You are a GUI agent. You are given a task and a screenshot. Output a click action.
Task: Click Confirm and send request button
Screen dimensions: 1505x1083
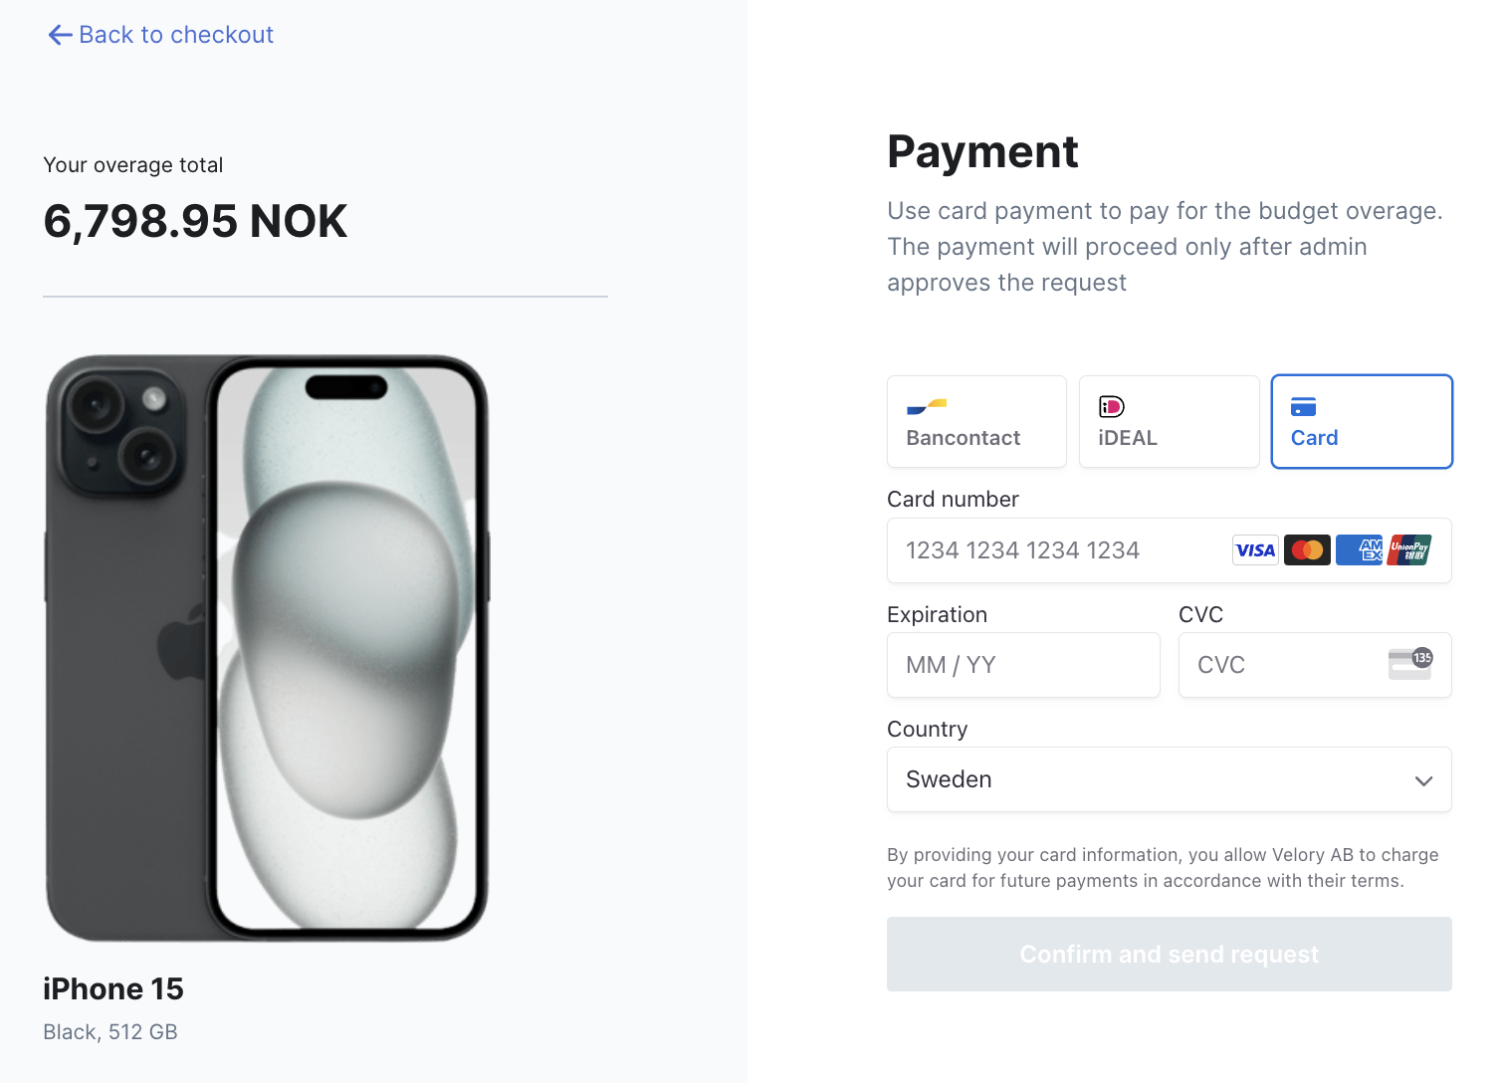pos(1169,954)
